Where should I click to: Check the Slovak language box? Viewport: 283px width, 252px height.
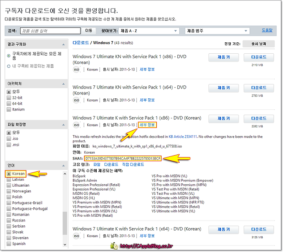[x=9, y=232]
